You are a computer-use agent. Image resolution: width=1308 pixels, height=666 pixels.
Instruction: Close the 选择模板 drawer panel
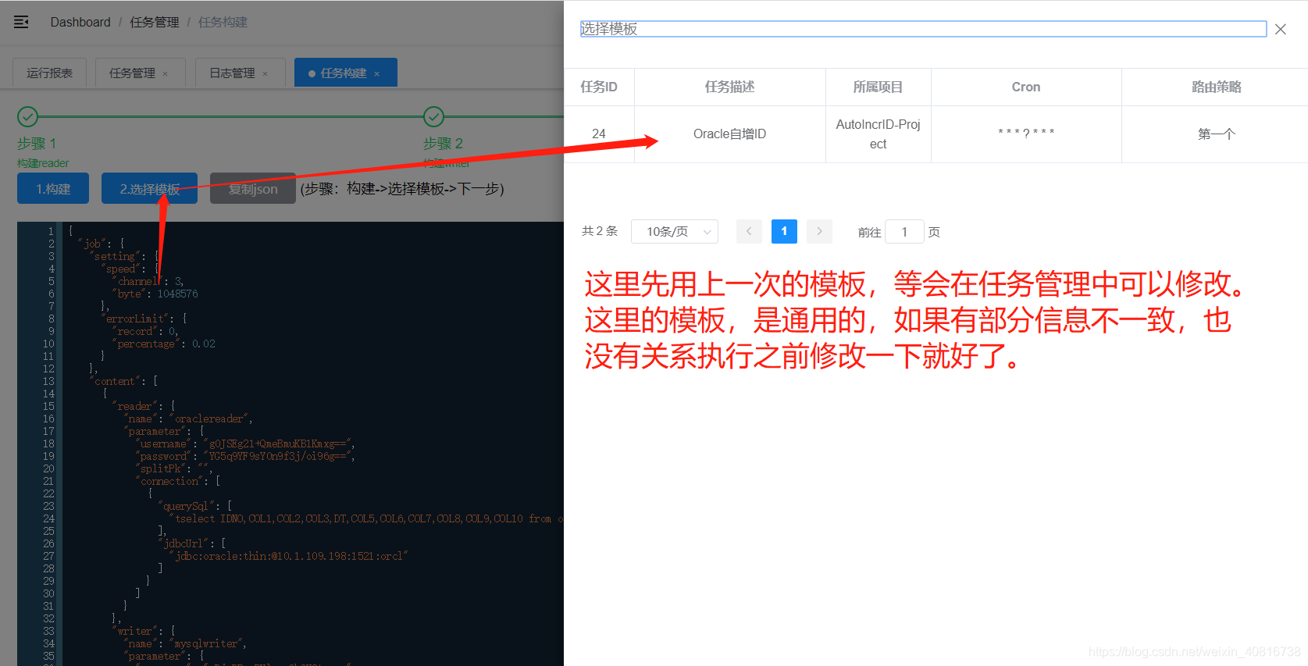(x=1281, y=30)
